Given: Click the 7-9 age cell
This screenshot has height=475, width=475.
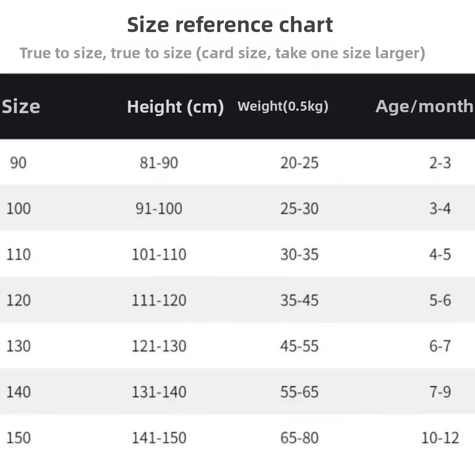Looking at the screenshot, I should click(440, 392).
